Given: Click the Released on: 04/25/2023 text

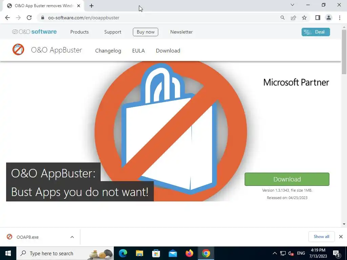Looking at the screenshot, I should click(x=287, y=198).
